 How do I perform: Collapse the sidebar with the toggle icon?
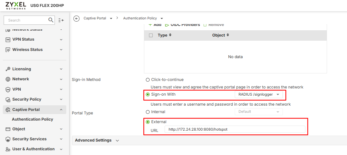(61, 20)
